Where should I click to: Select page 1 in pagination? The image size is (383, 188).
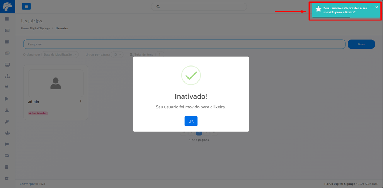click(x=199, y=133)
